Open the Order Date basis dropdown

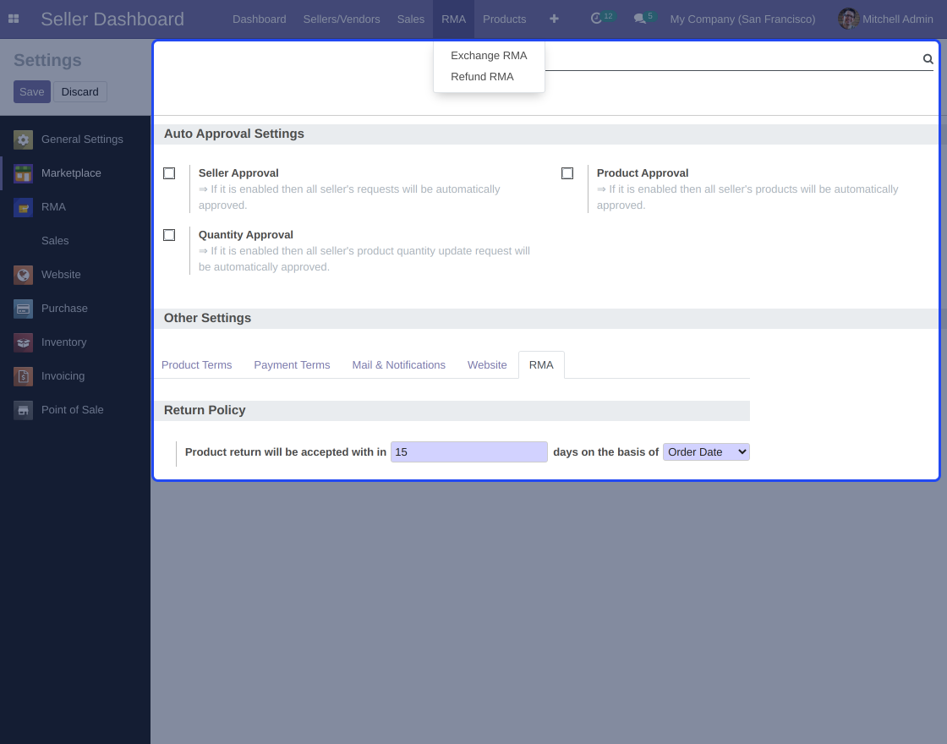[706, 451]
